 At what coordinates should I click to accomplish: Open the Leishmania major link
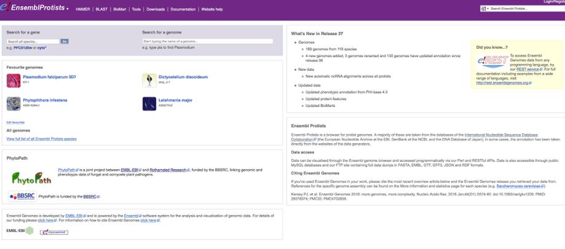pyautogui.click(x=175, y=100)
